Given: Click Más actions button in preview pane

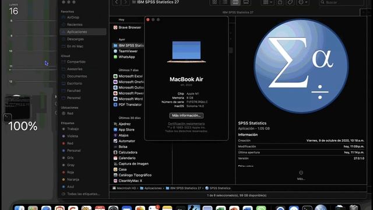Looking at the screenshot, I should click(x=301, y=175).
